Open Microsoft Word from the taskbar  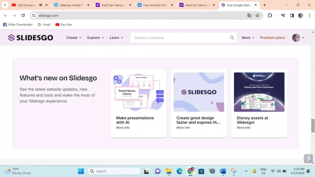223,171
